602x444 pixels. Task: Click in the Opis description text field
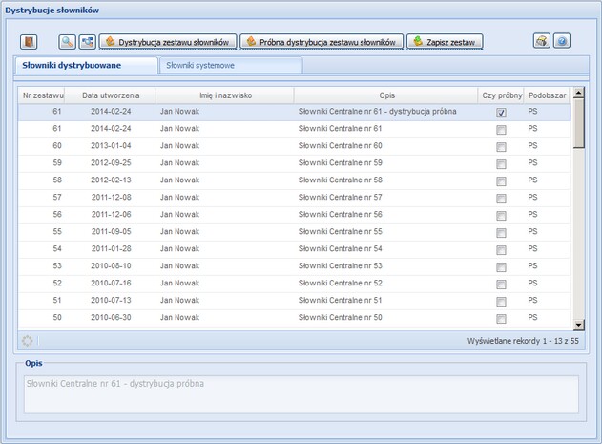click(301, 393)
